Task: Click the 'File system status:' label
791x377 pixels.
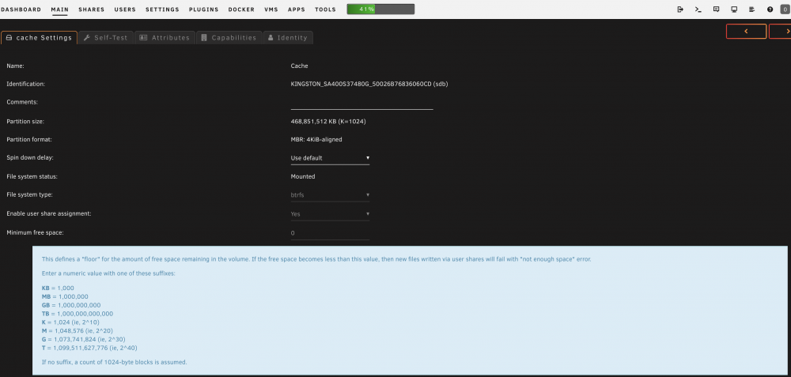Action: click(32, 177)
